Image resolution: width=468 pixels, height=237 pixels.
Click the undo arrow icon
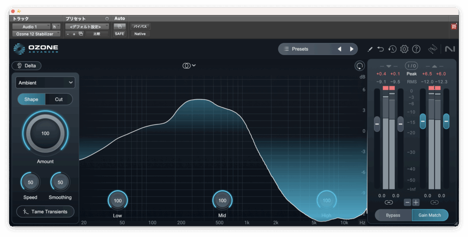pyautogui.click(x=381, y=49)
